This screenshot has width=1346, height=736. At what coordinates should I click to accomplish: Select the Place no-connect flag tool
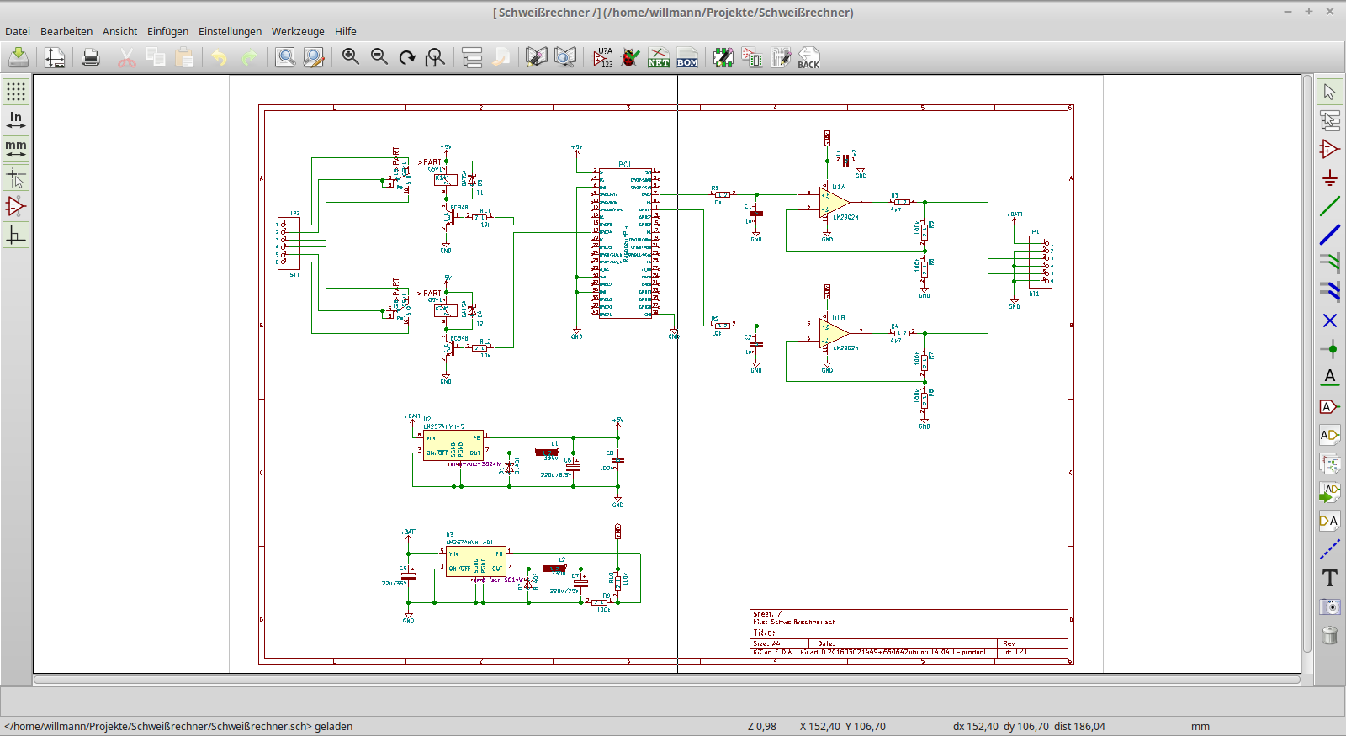[x=1329, y=320]
